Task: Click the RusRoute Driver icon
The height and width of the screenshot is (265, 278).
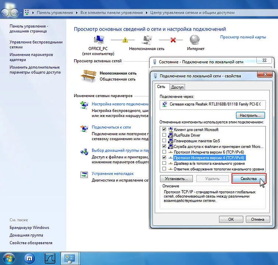Action: [x=171, y=135]
